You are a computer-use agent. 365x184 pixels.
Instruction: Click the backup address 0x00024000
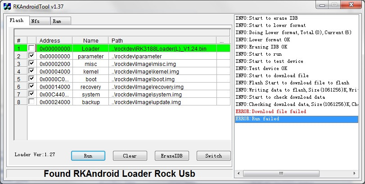click(x=55, y=102)
